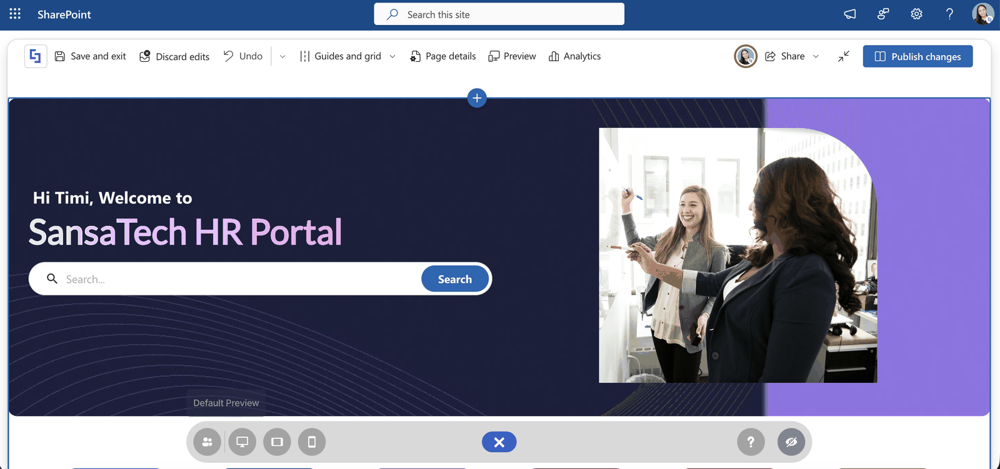Click the Search this site field
This screenshot has width=1000, height=469.
point(499,14)
